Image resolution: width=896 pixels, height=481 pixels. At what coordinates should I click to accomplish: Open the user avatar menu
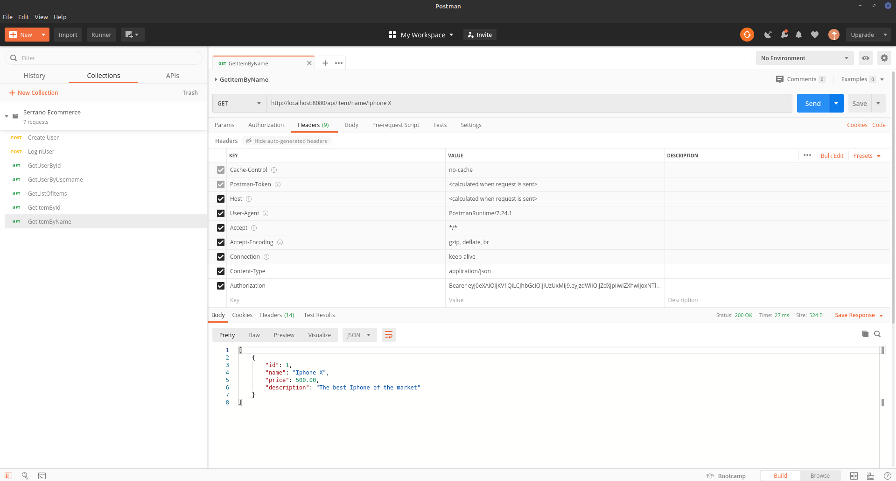click(834, 35)
